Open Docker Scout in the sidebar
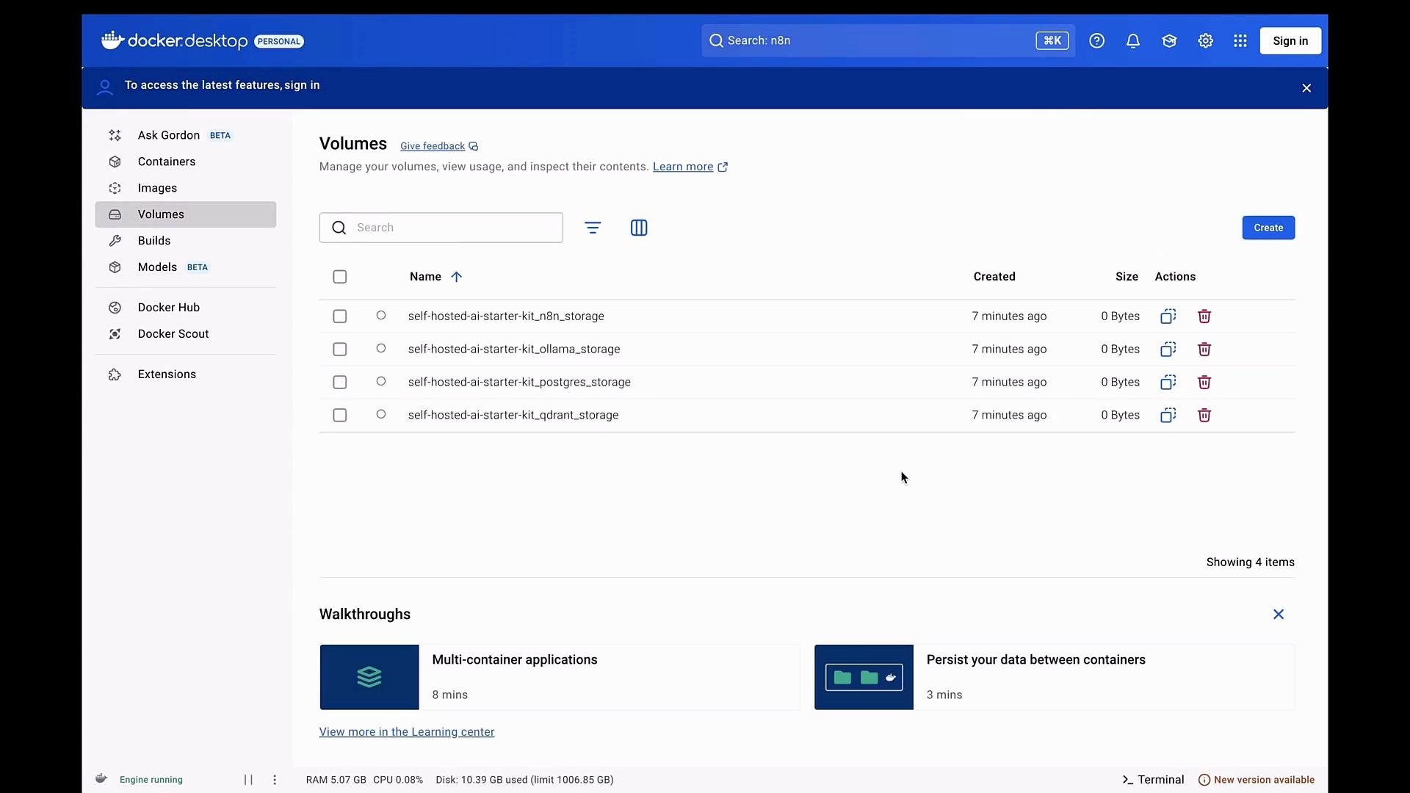The image size is (1410, 793). click(x=185, y=334)
